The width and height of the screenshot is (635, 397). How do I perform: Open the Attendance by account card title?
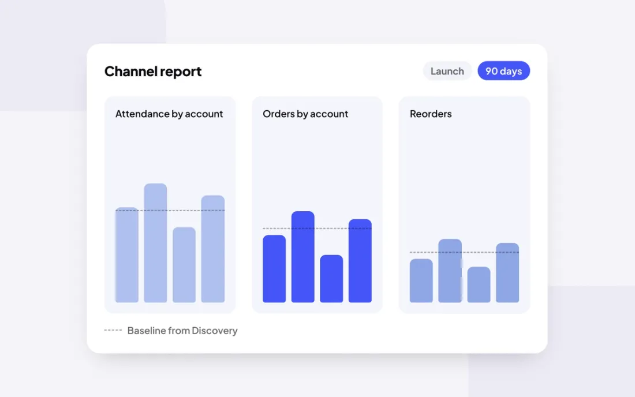click(169, 114)
